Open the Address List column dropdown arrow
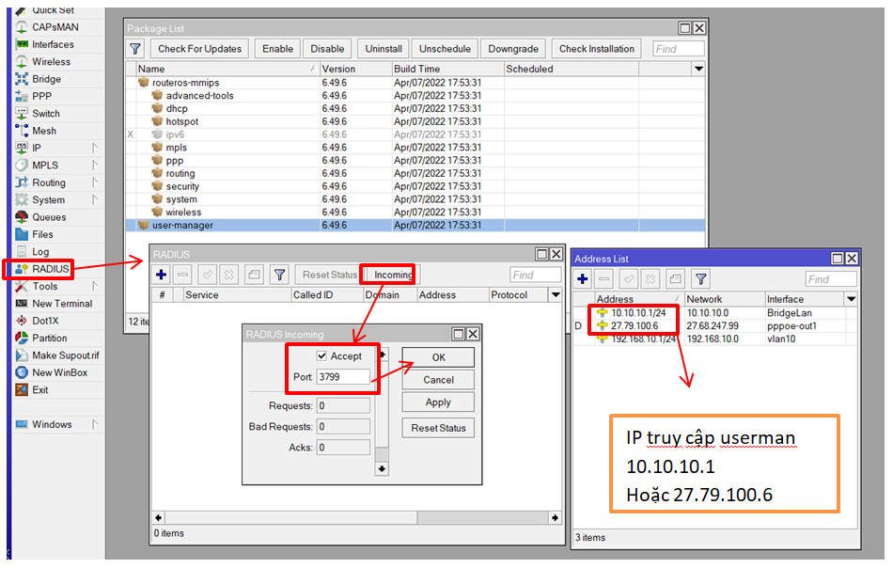Image resolution: width=893 pixels, height=568 pixels. click(x=851, y=299)
